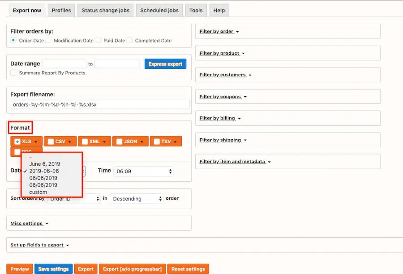Select the CSV format option
Viewport: 403px width, 274px height.
pyautogui.click(x=51, y=141)
